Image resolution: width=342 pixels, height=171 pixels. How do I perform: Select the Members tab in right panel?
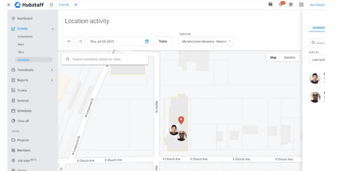tap(317, 28)
